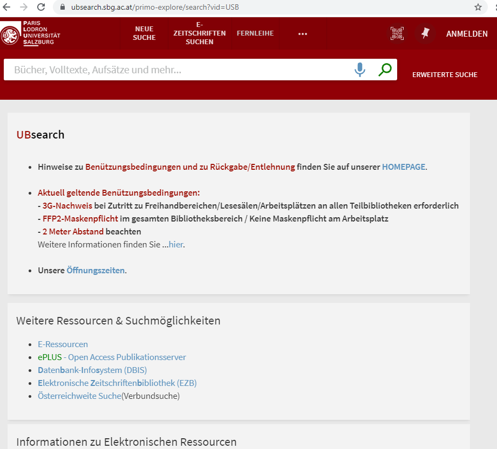Click 'Aktuell geltende Benützungsbedingungen:' text
Viewport: 497px width, 449px height.
coord(119,193)
